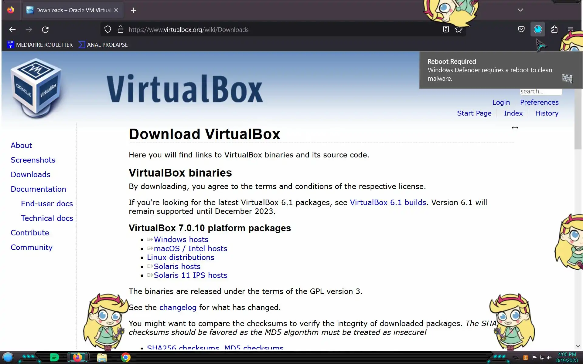583x364 pixels.
Task: Open the Save to Pocket icon
Action: [x=521, y=29]
